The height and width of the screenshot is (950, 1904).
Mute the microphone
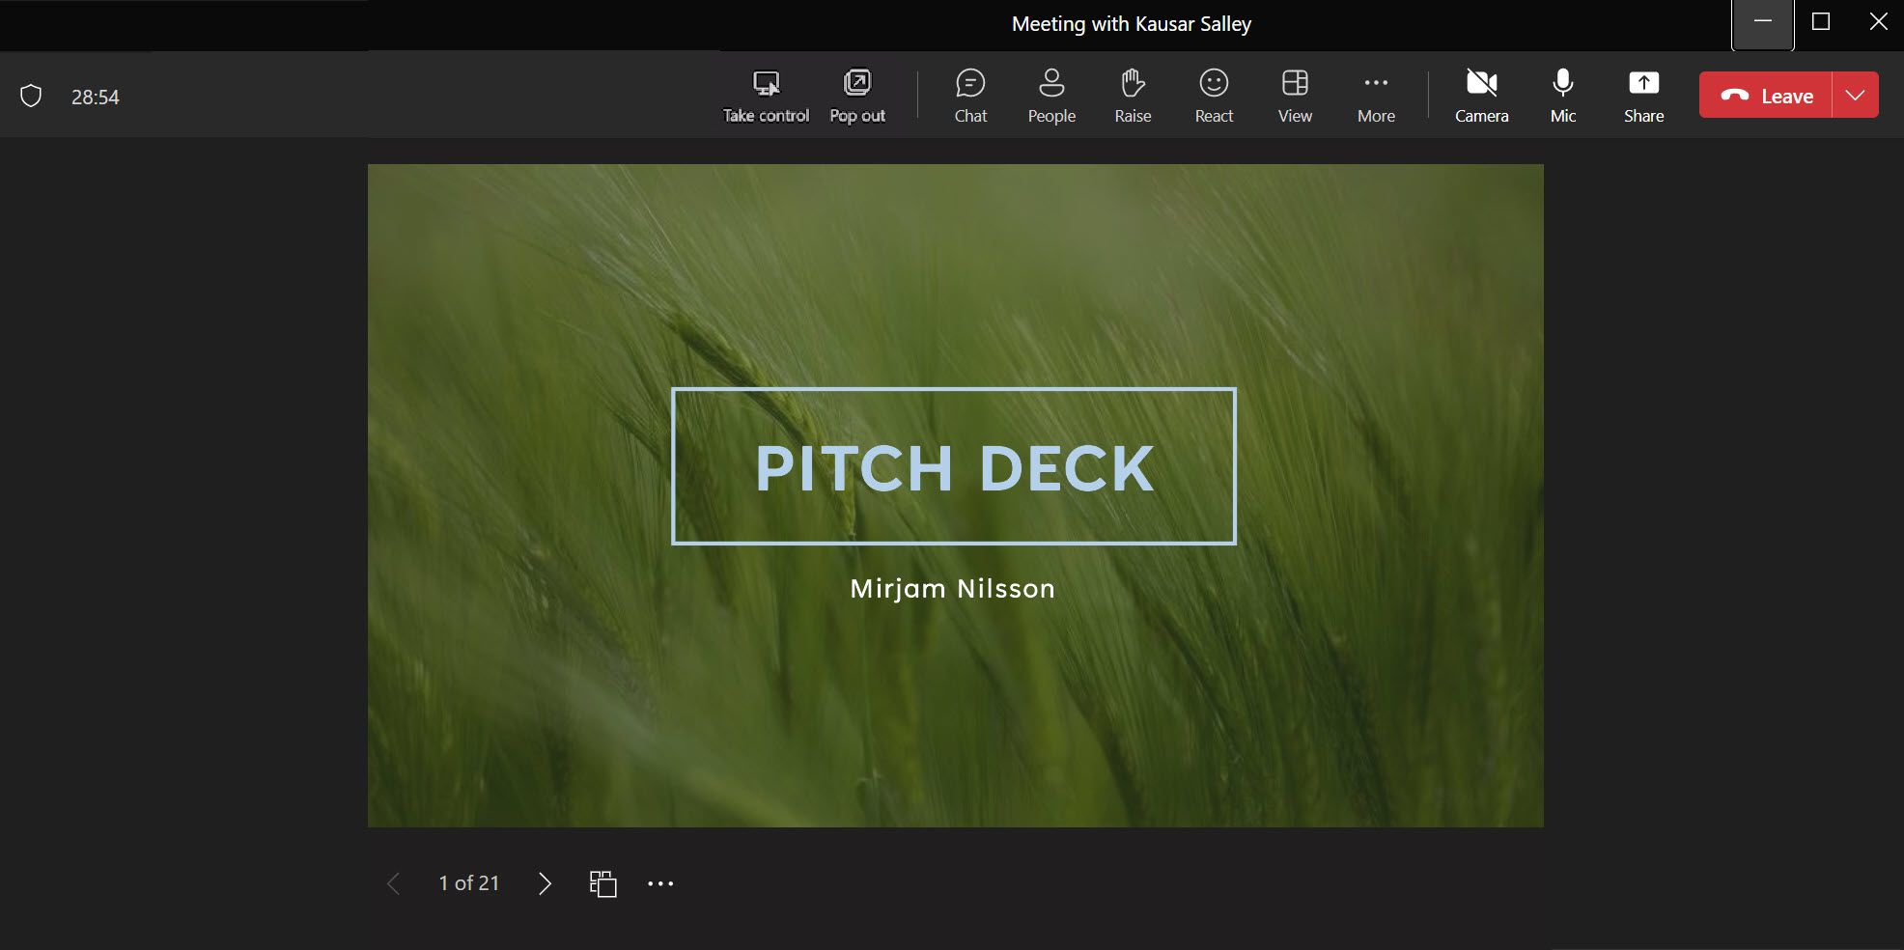pos(1561,95)
